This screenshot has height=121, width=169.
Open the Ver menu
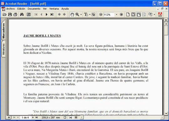pos(45,9)
